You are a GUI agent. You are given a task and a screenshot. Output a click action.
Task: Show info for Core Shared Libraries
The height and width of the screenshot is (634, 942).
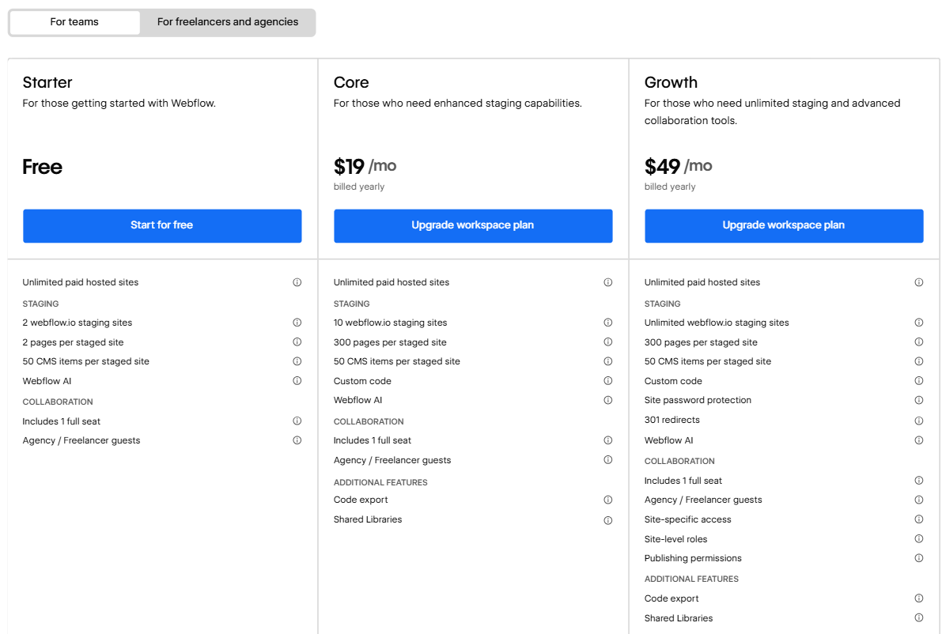click(608, 520)
